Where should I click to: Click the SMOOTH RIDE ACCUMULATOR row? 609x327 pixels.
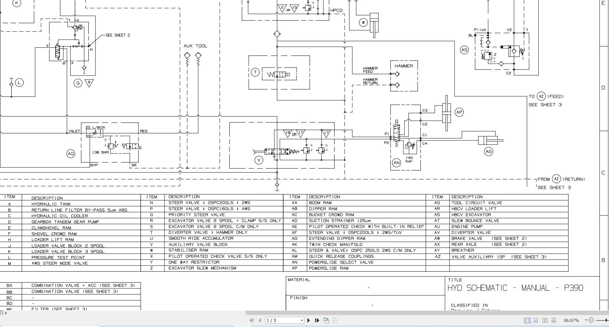tap(212, 238)
